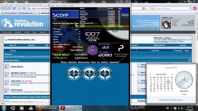Click FAQ link in forum bar

[x=47, y=45]
